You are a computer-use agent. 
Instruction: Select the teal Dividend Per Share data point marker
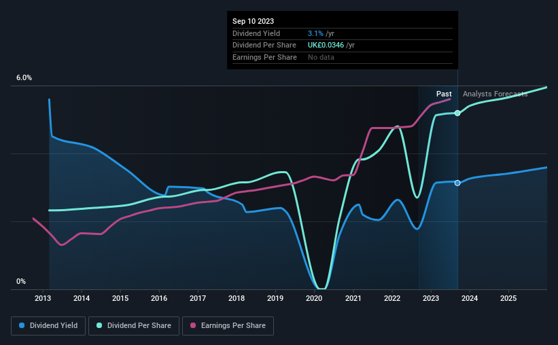click(x=457, y=113)
